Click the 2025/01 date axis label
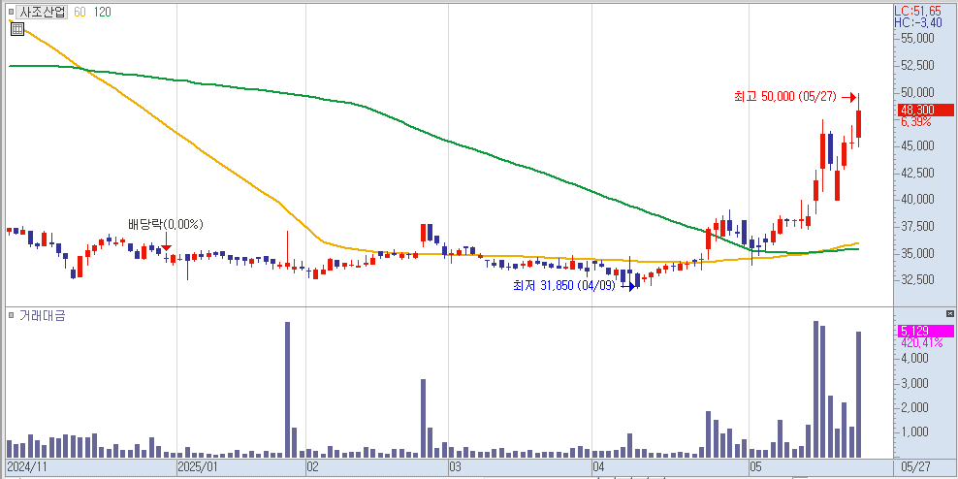The height and width of the screenshot is (479, 958). pos(198,466)
